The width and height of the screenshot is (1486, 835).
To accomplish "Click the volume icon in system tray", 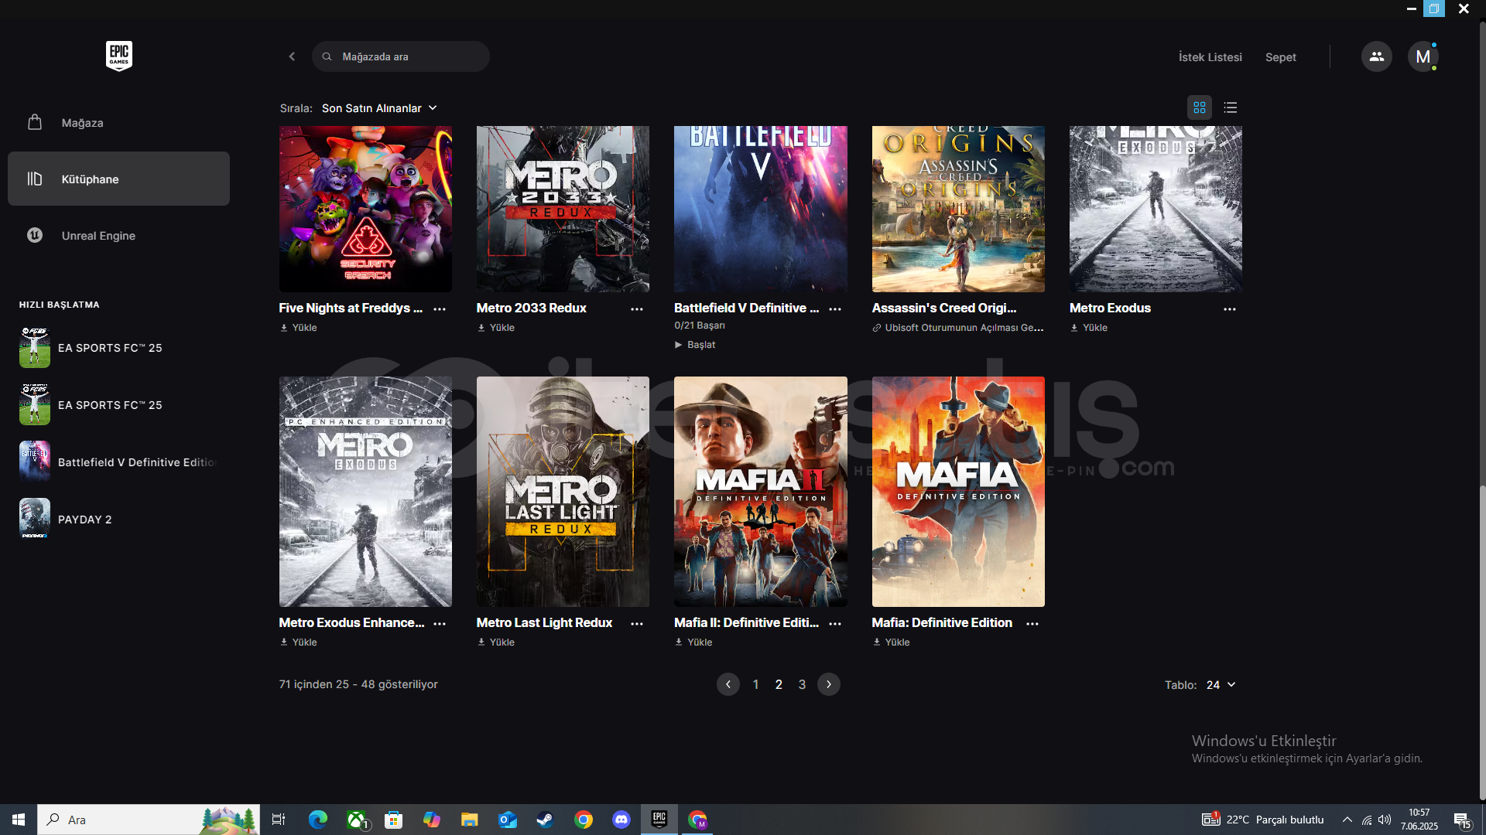I will (x=1385, y=820).
